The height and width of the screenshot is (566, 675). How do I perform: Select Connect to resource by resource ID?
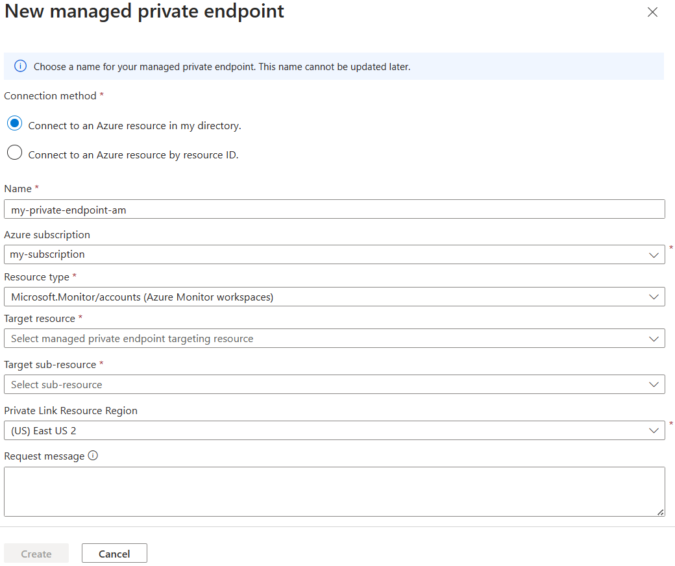pos(14,153)
